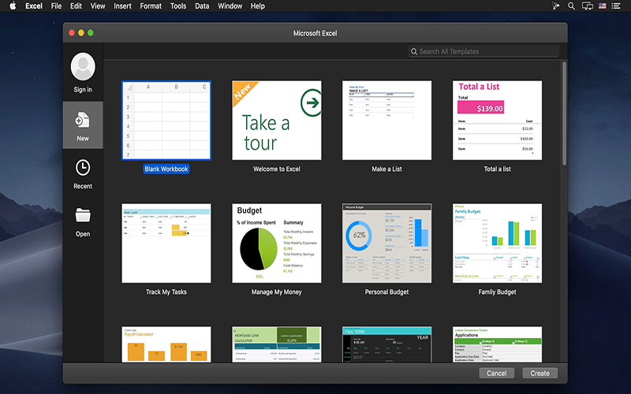Open the File menu
631x394 pixels.
pos(56,6)
